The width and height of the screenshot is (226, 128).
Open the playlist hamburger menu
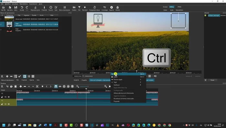click(2, 76)
